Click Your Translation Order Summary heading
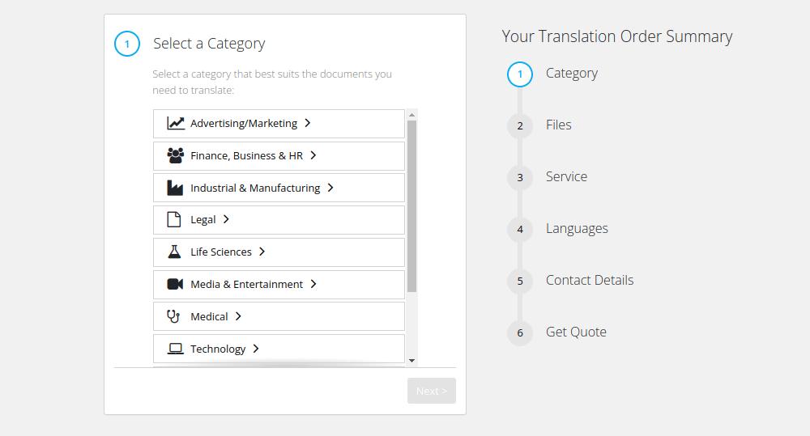 616,36
